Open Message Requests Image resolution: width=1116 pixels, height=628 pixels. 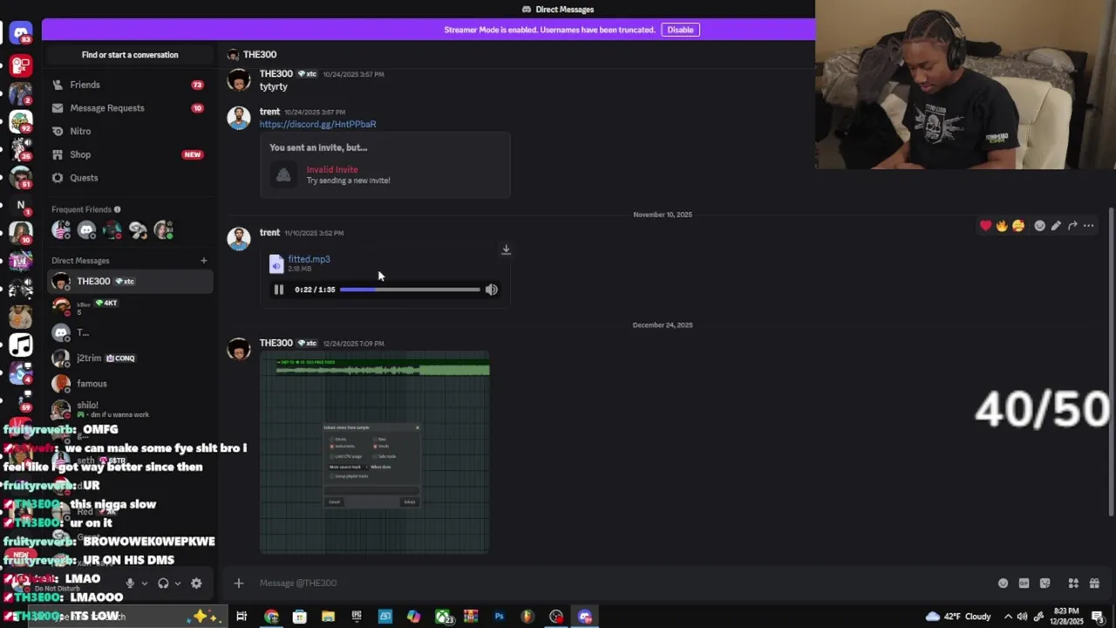click(x=130, y=108)
